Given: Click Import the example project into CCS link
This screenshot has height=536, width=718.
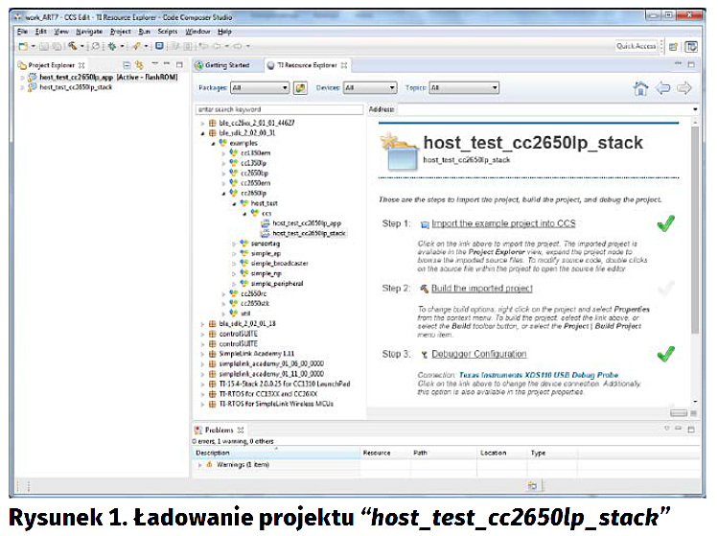Looking at the screenshot, I should point(503,223).
